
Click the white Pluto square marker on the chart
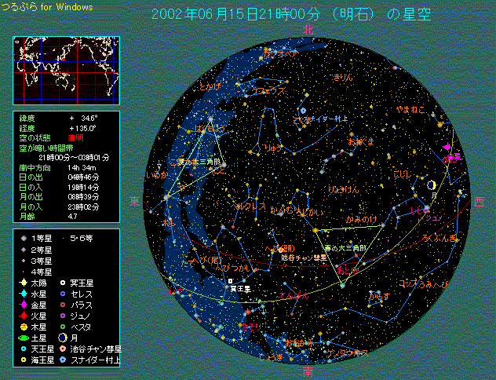coord(230,281)
